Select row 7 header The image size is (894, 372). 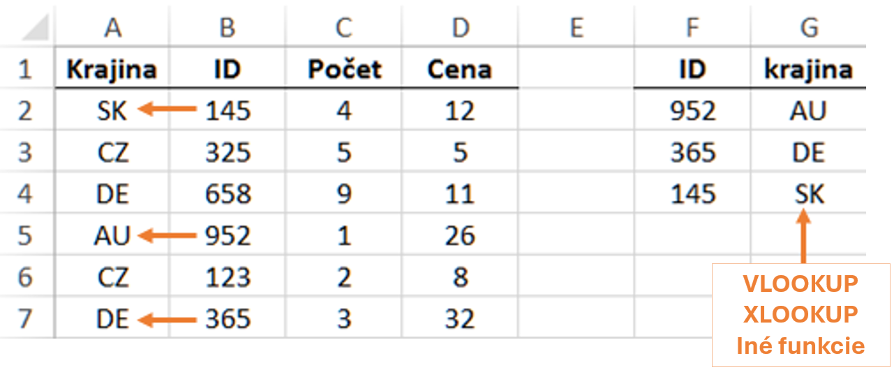(x=25, y=320)
